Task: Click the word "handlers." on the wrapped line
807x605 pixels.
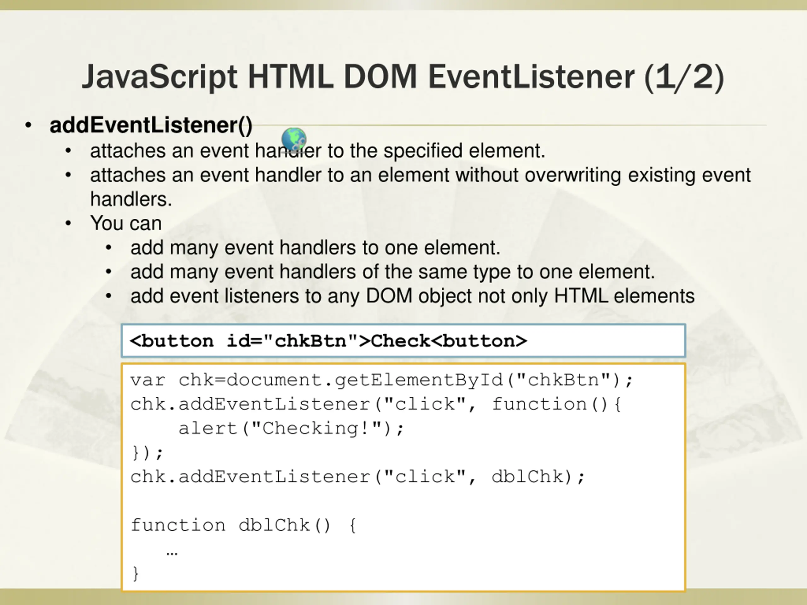Action: [x=131, y=199]
